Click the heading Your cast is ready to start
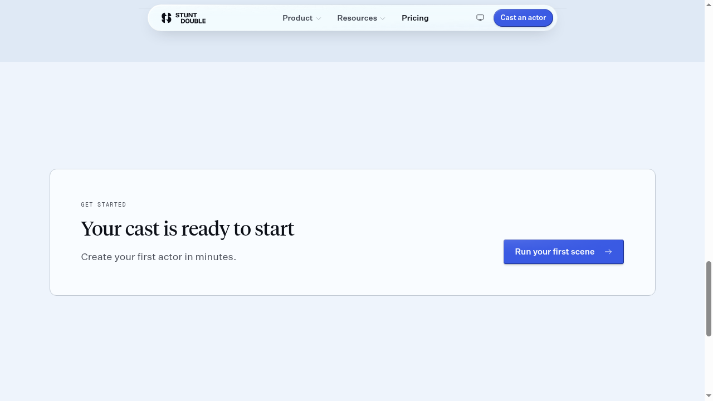Image resolution: width=713 pixels, height=401 pixels. tap(188, 229)
